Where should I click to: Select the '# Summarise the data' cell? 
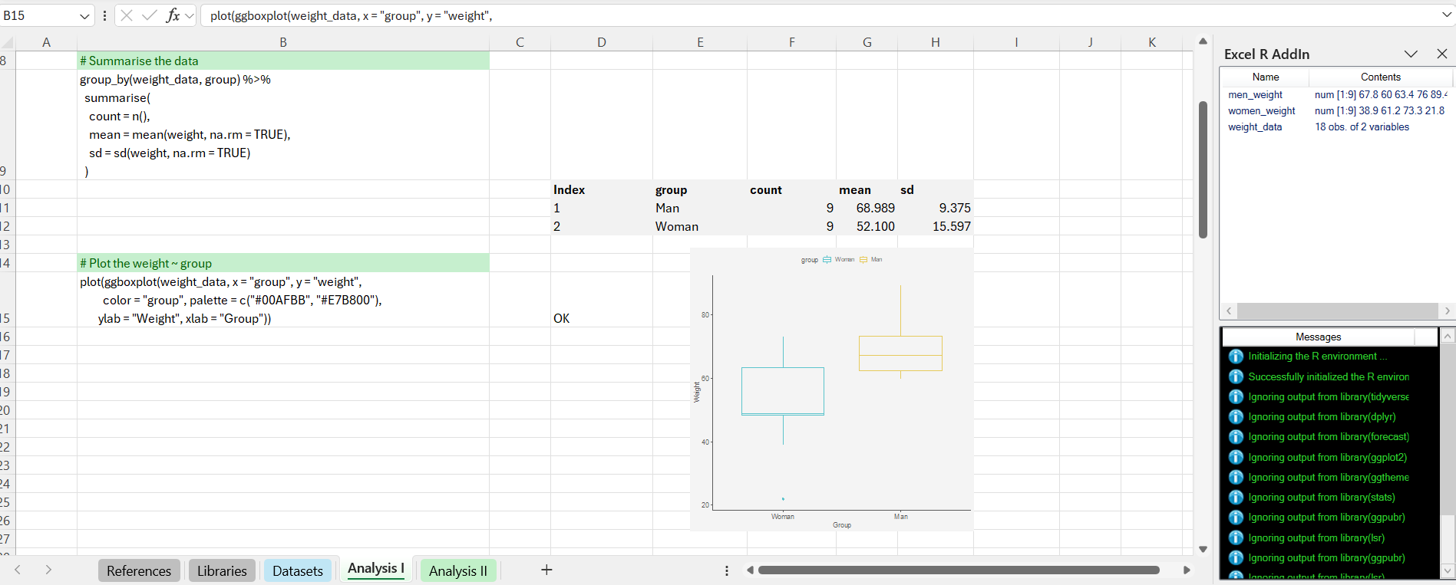(x=282, y=61)
